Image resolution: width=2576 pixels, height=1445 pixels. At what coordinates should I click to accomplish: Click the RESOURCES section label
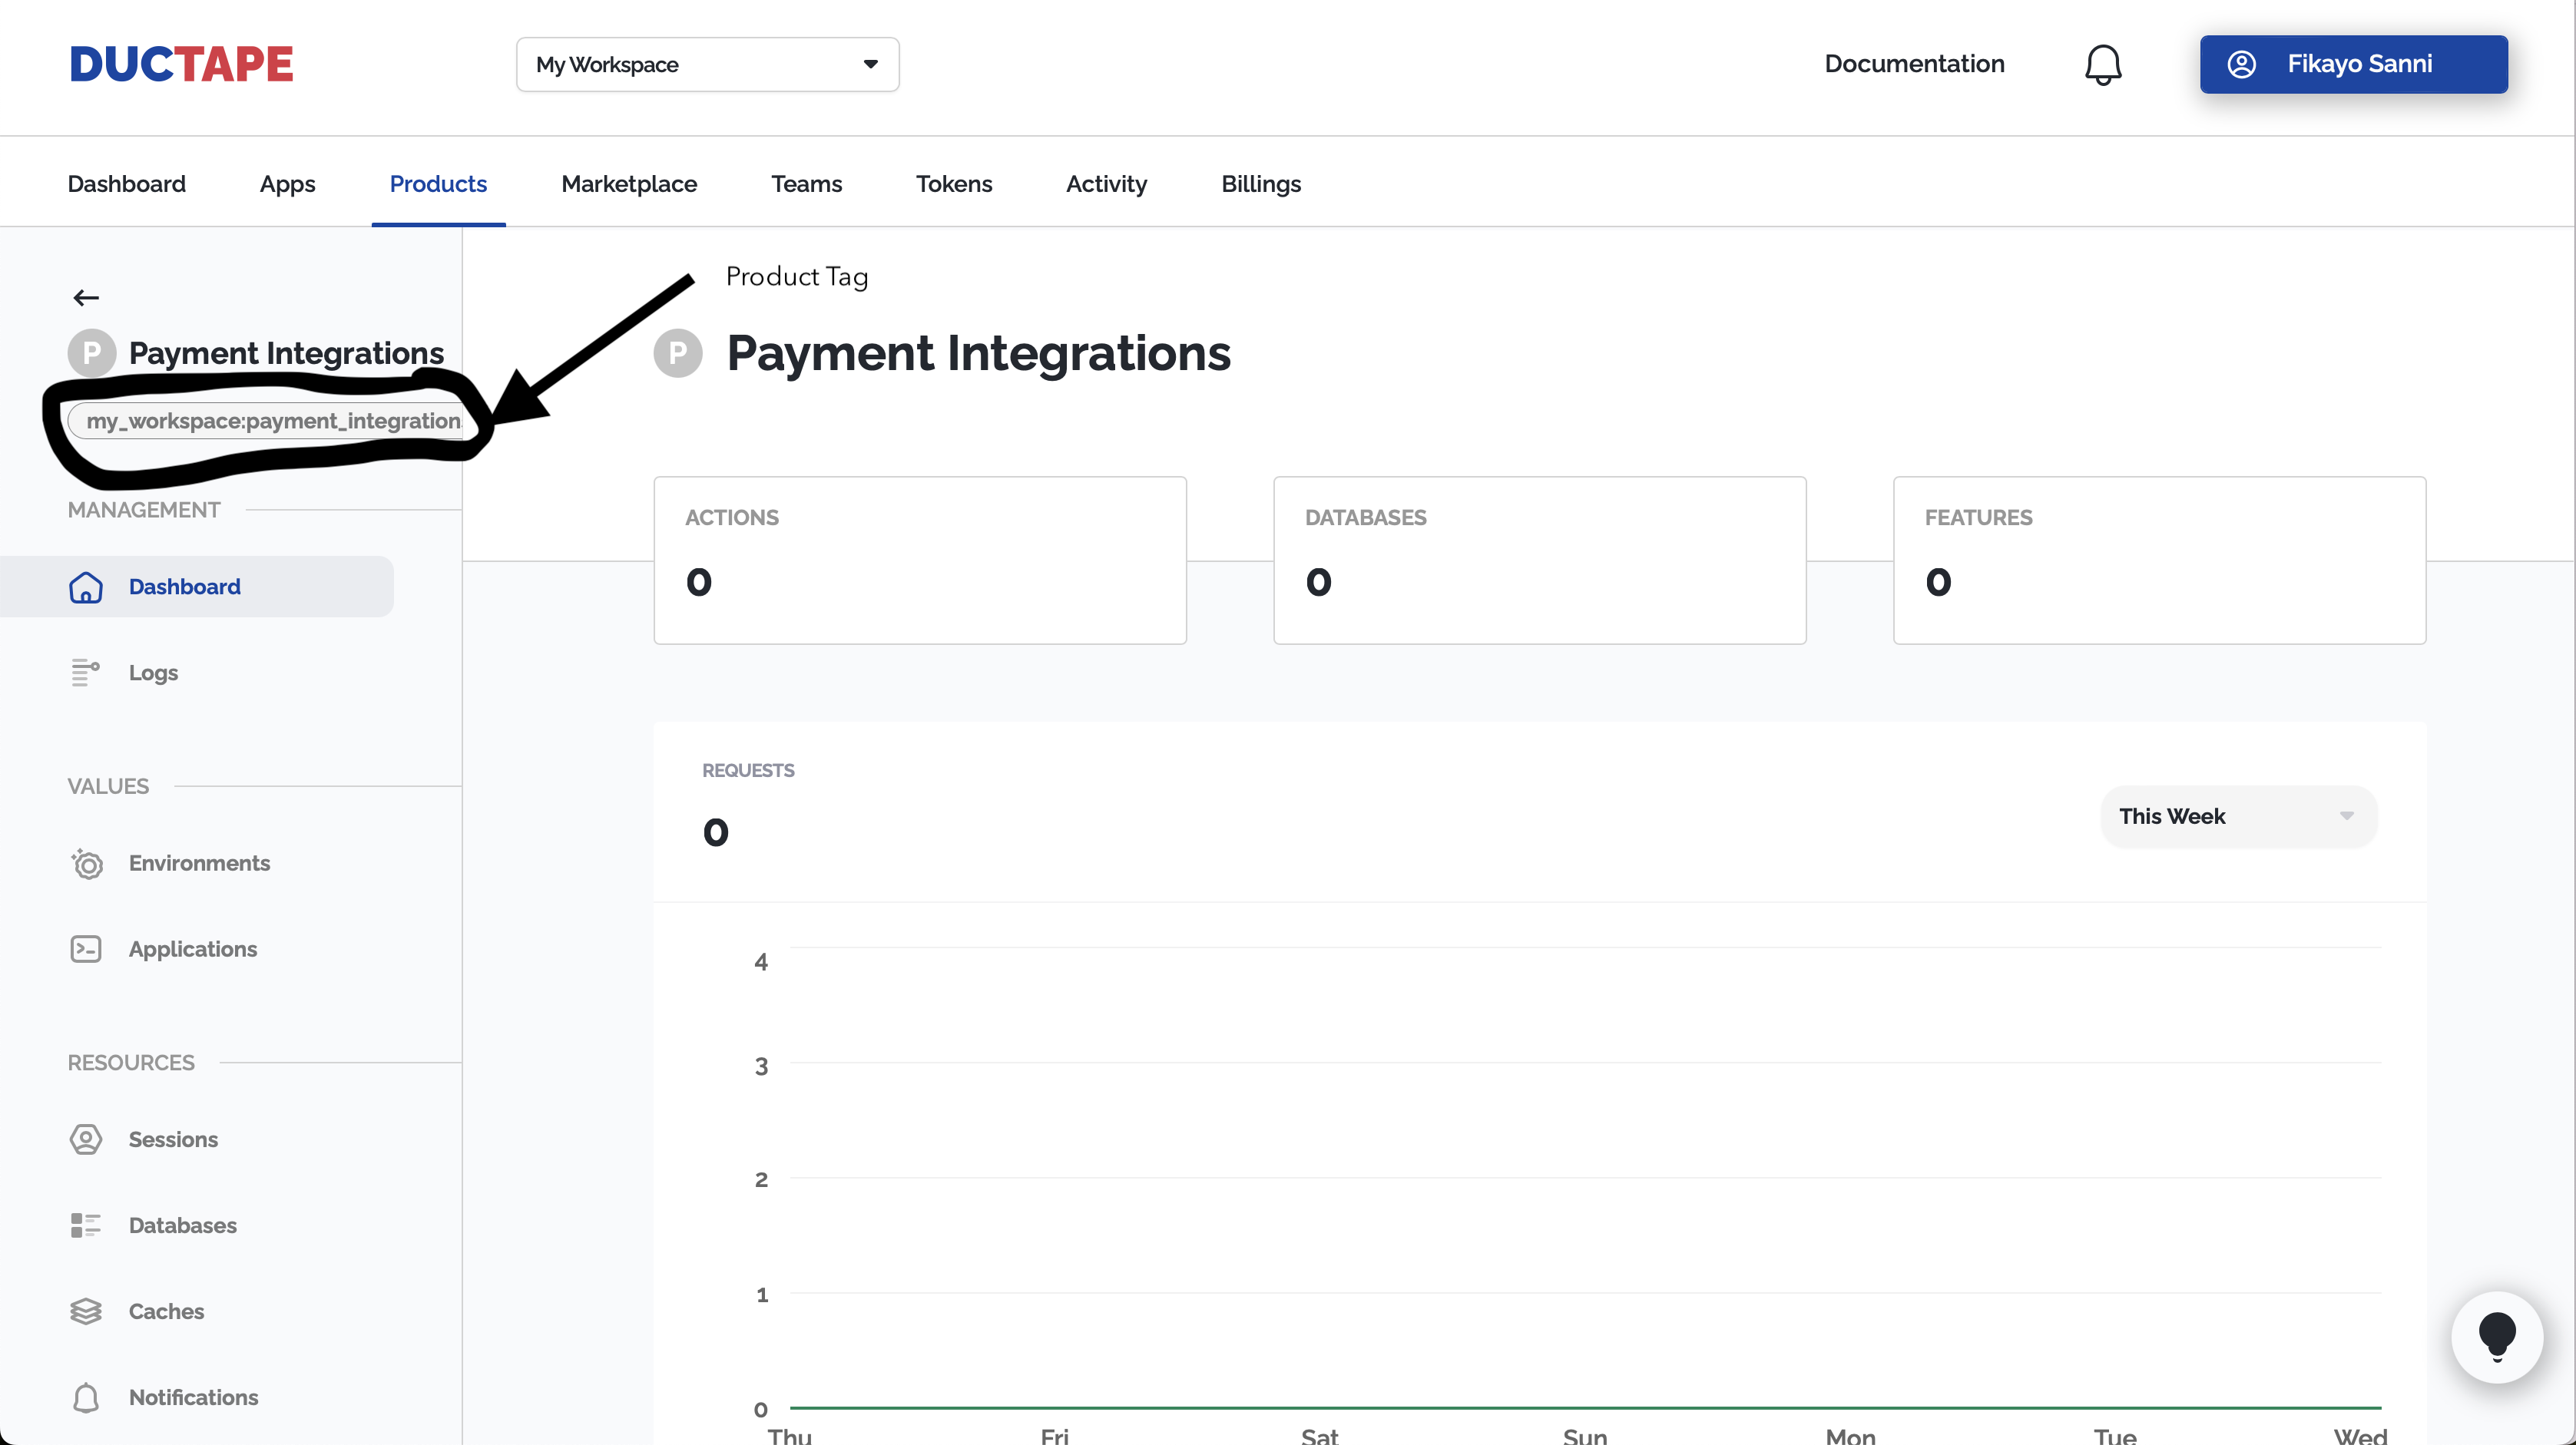(131, 1062)
